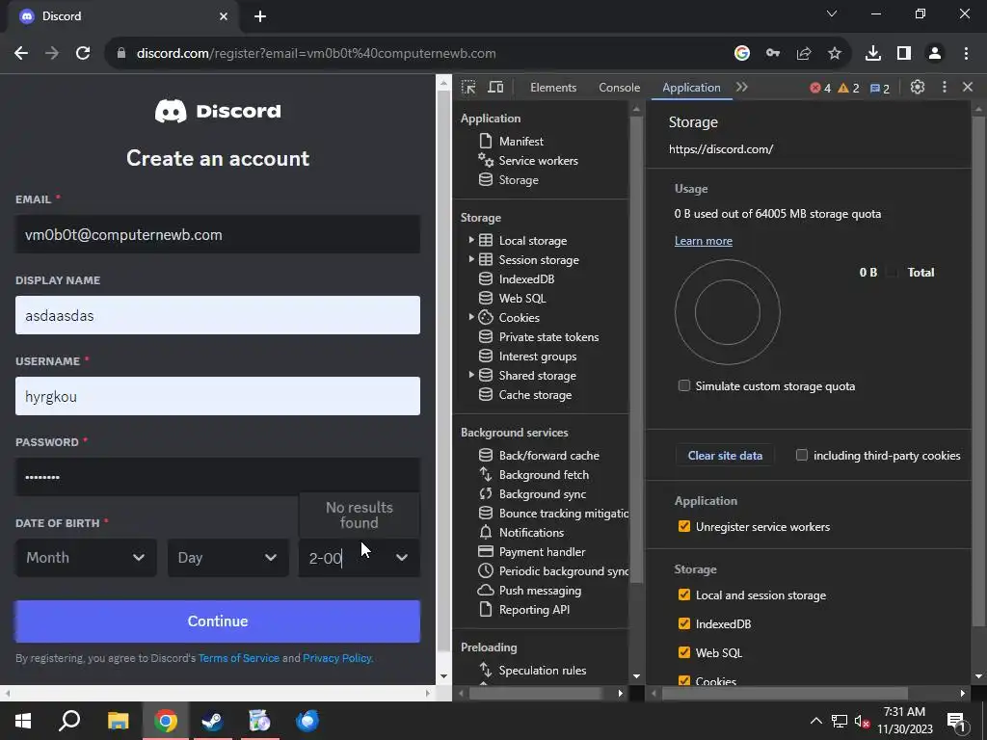Click the red errors count badge
The image size is (987, 740).
(x=820, y=88)
